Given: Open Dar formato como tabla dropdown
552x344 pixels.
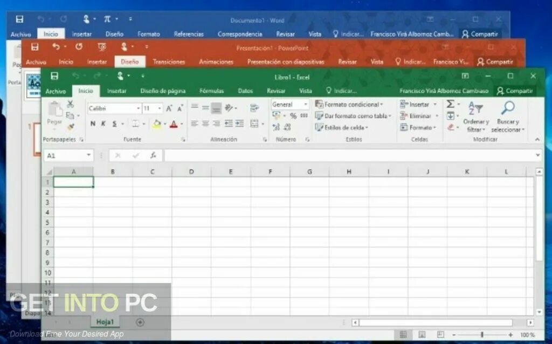Looking at the screenshot, I should coord(353,116).
